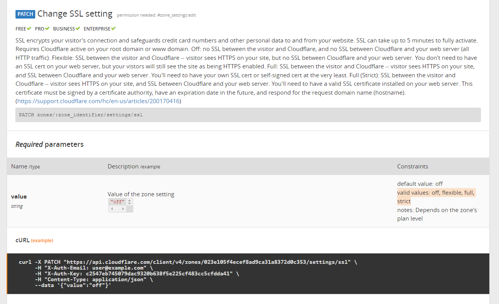Click the right scroll arrow in value box

123,209
